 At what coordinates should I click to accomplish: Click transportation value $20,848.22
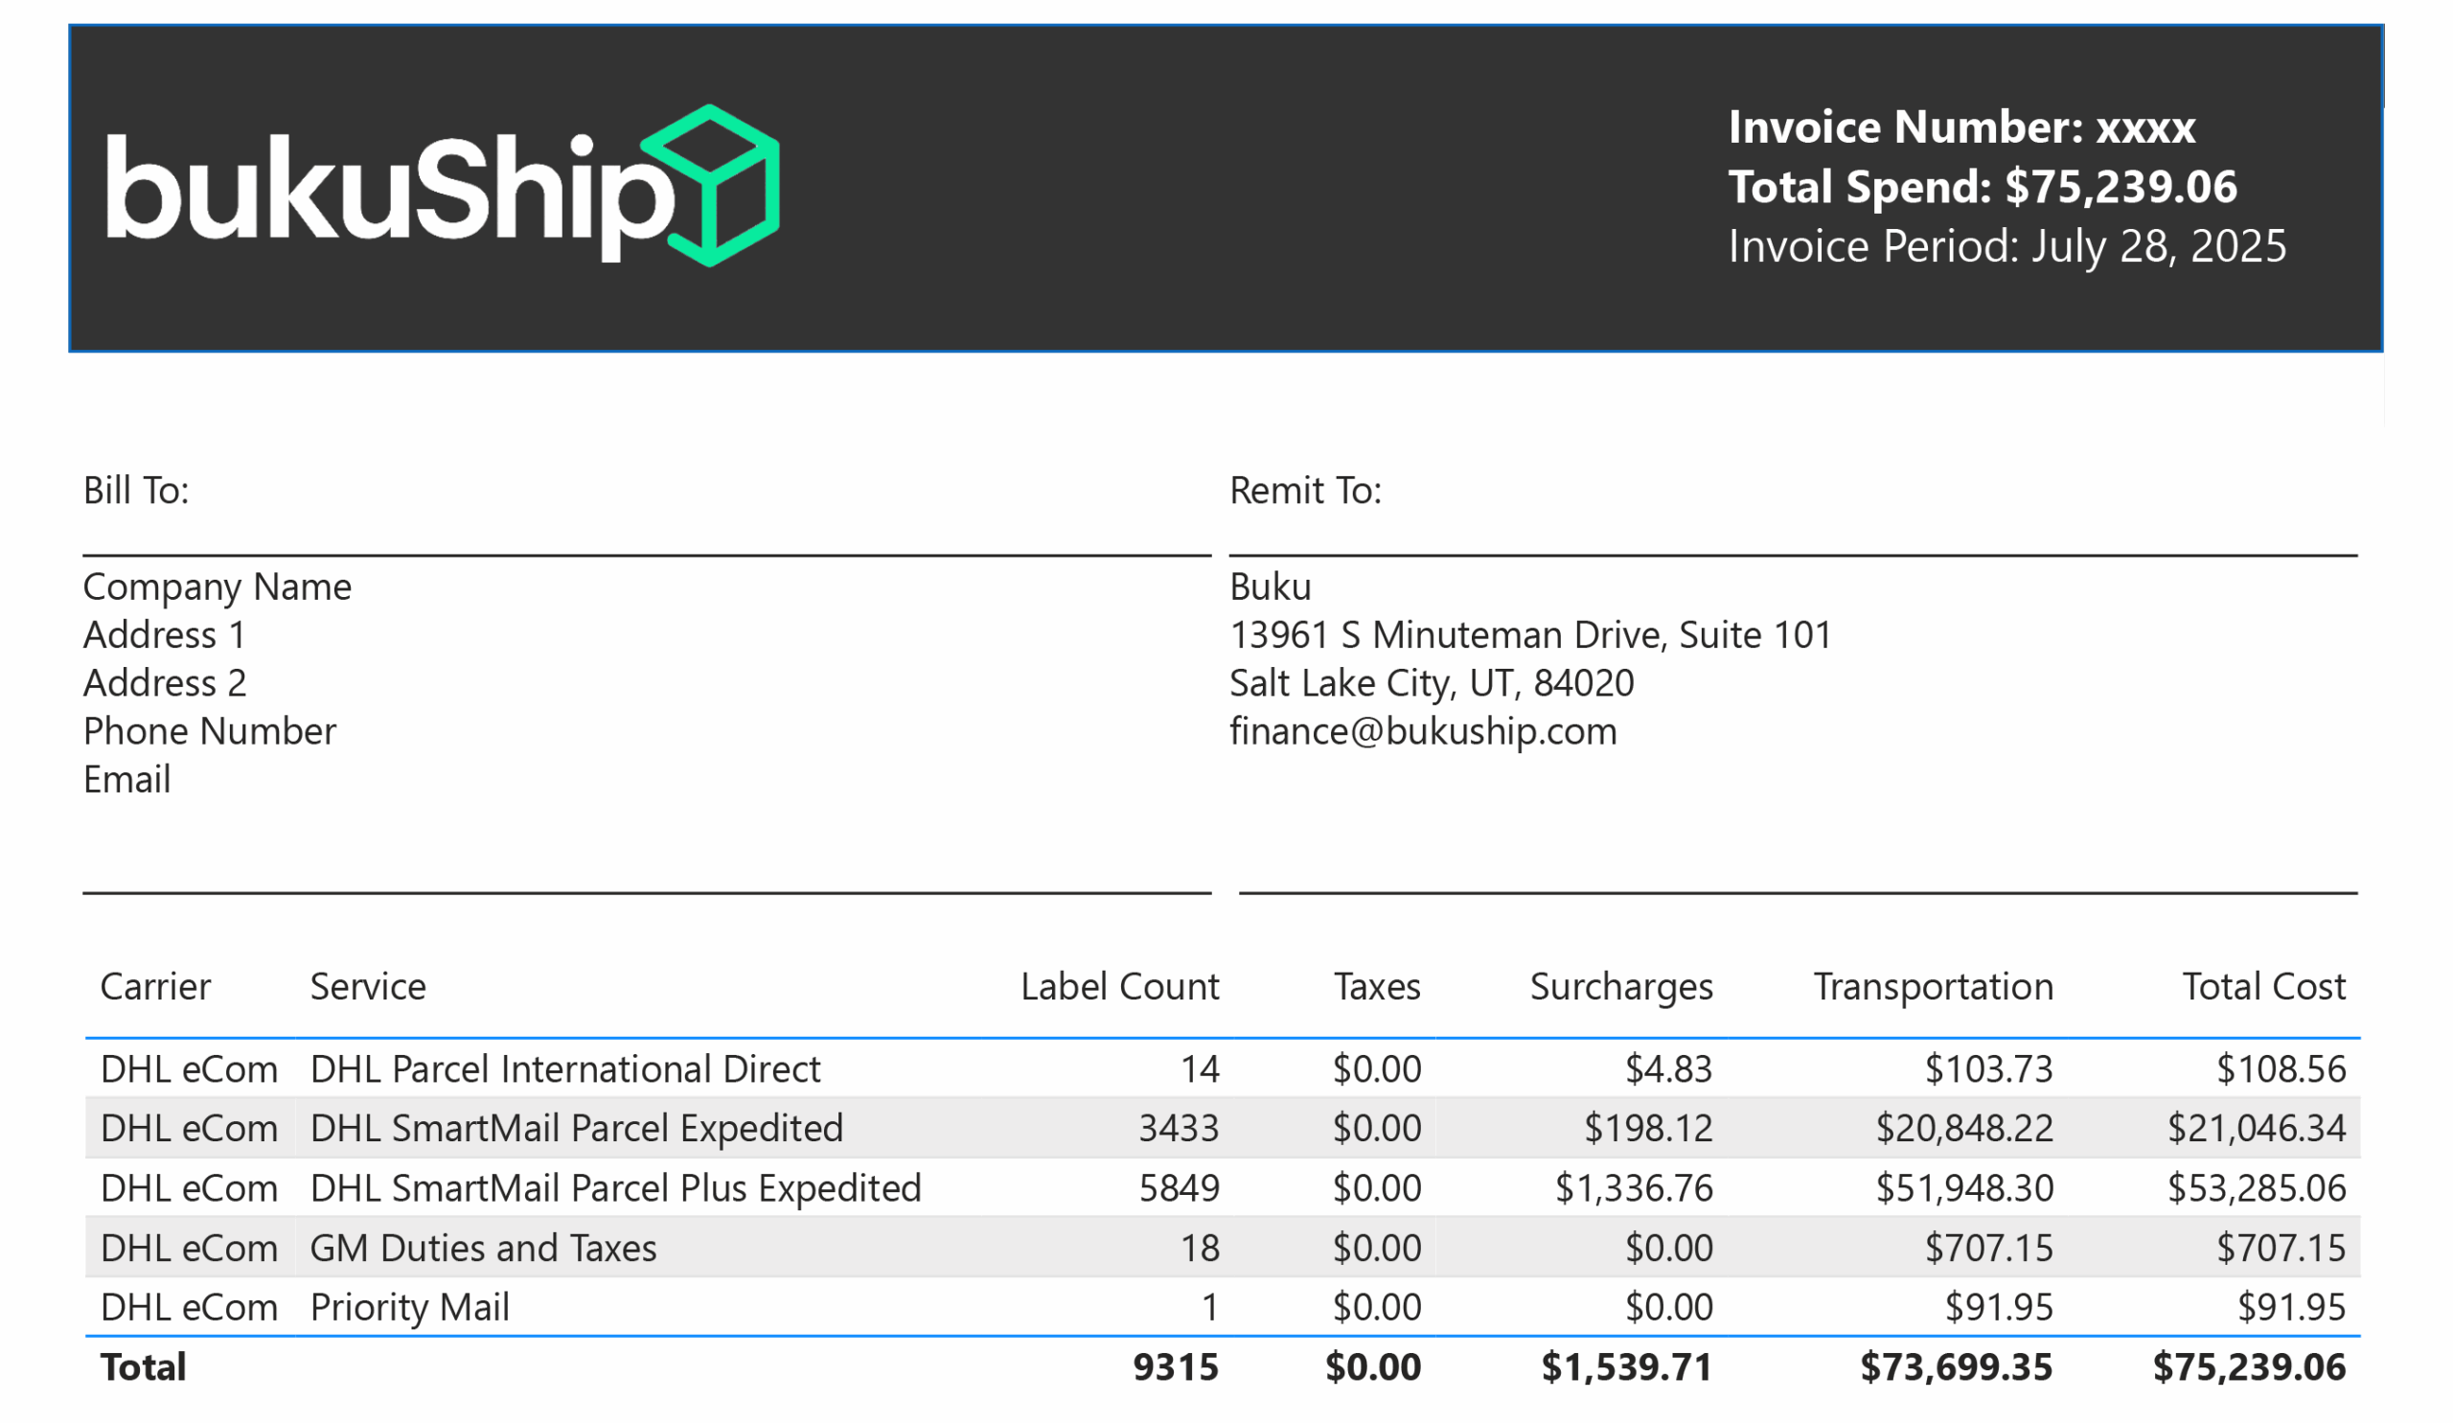click(x=1964, y=1129)
